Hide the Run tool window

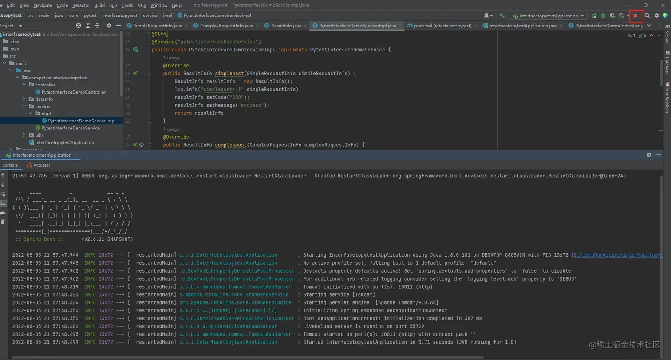point(659,155)
